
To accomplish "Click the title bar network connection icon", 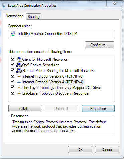I will pyautogui.click(x=4, y=5).
